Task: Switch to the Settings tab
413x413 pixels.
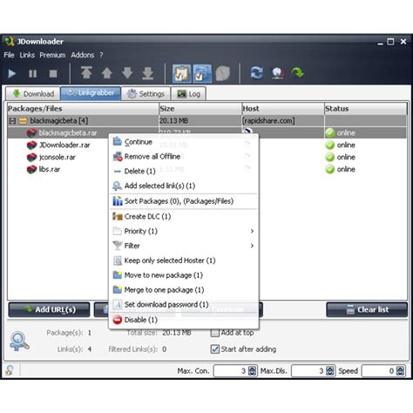Action: pyautogui.click(x=146, y=94)
